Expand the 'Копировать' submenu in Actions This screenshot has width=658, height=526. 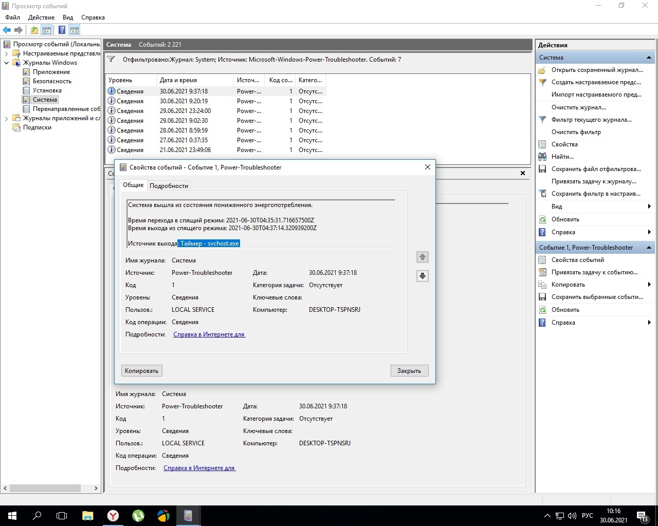pos(649,285)
